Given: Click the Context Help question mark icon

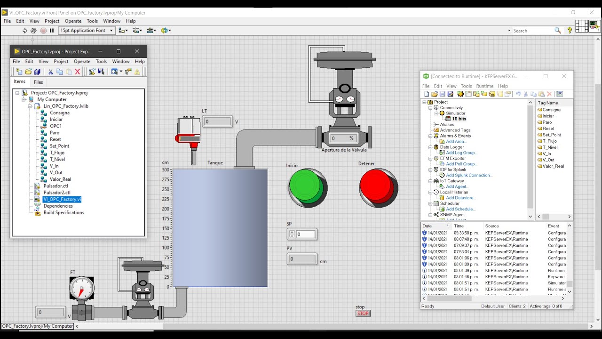Looking at the screenshot, I should [x=570, y=31].
